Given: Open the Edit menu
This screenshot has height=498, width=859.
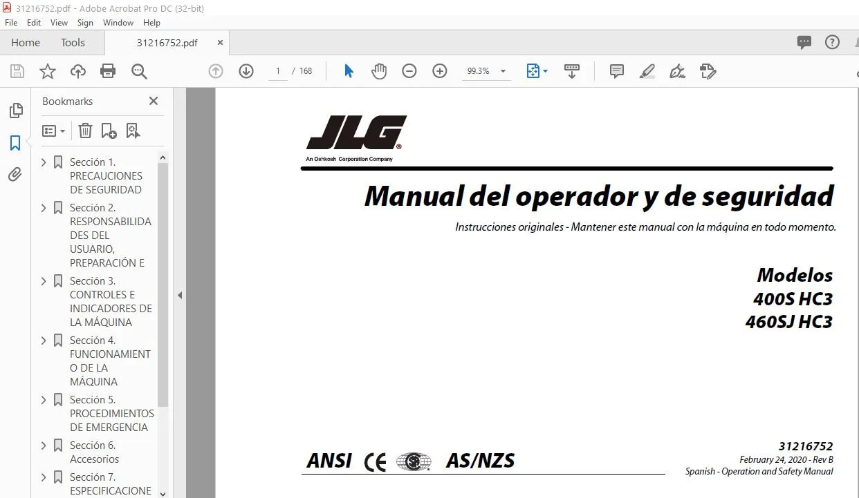Looking at the screenshot, I should tap(34, 23).
